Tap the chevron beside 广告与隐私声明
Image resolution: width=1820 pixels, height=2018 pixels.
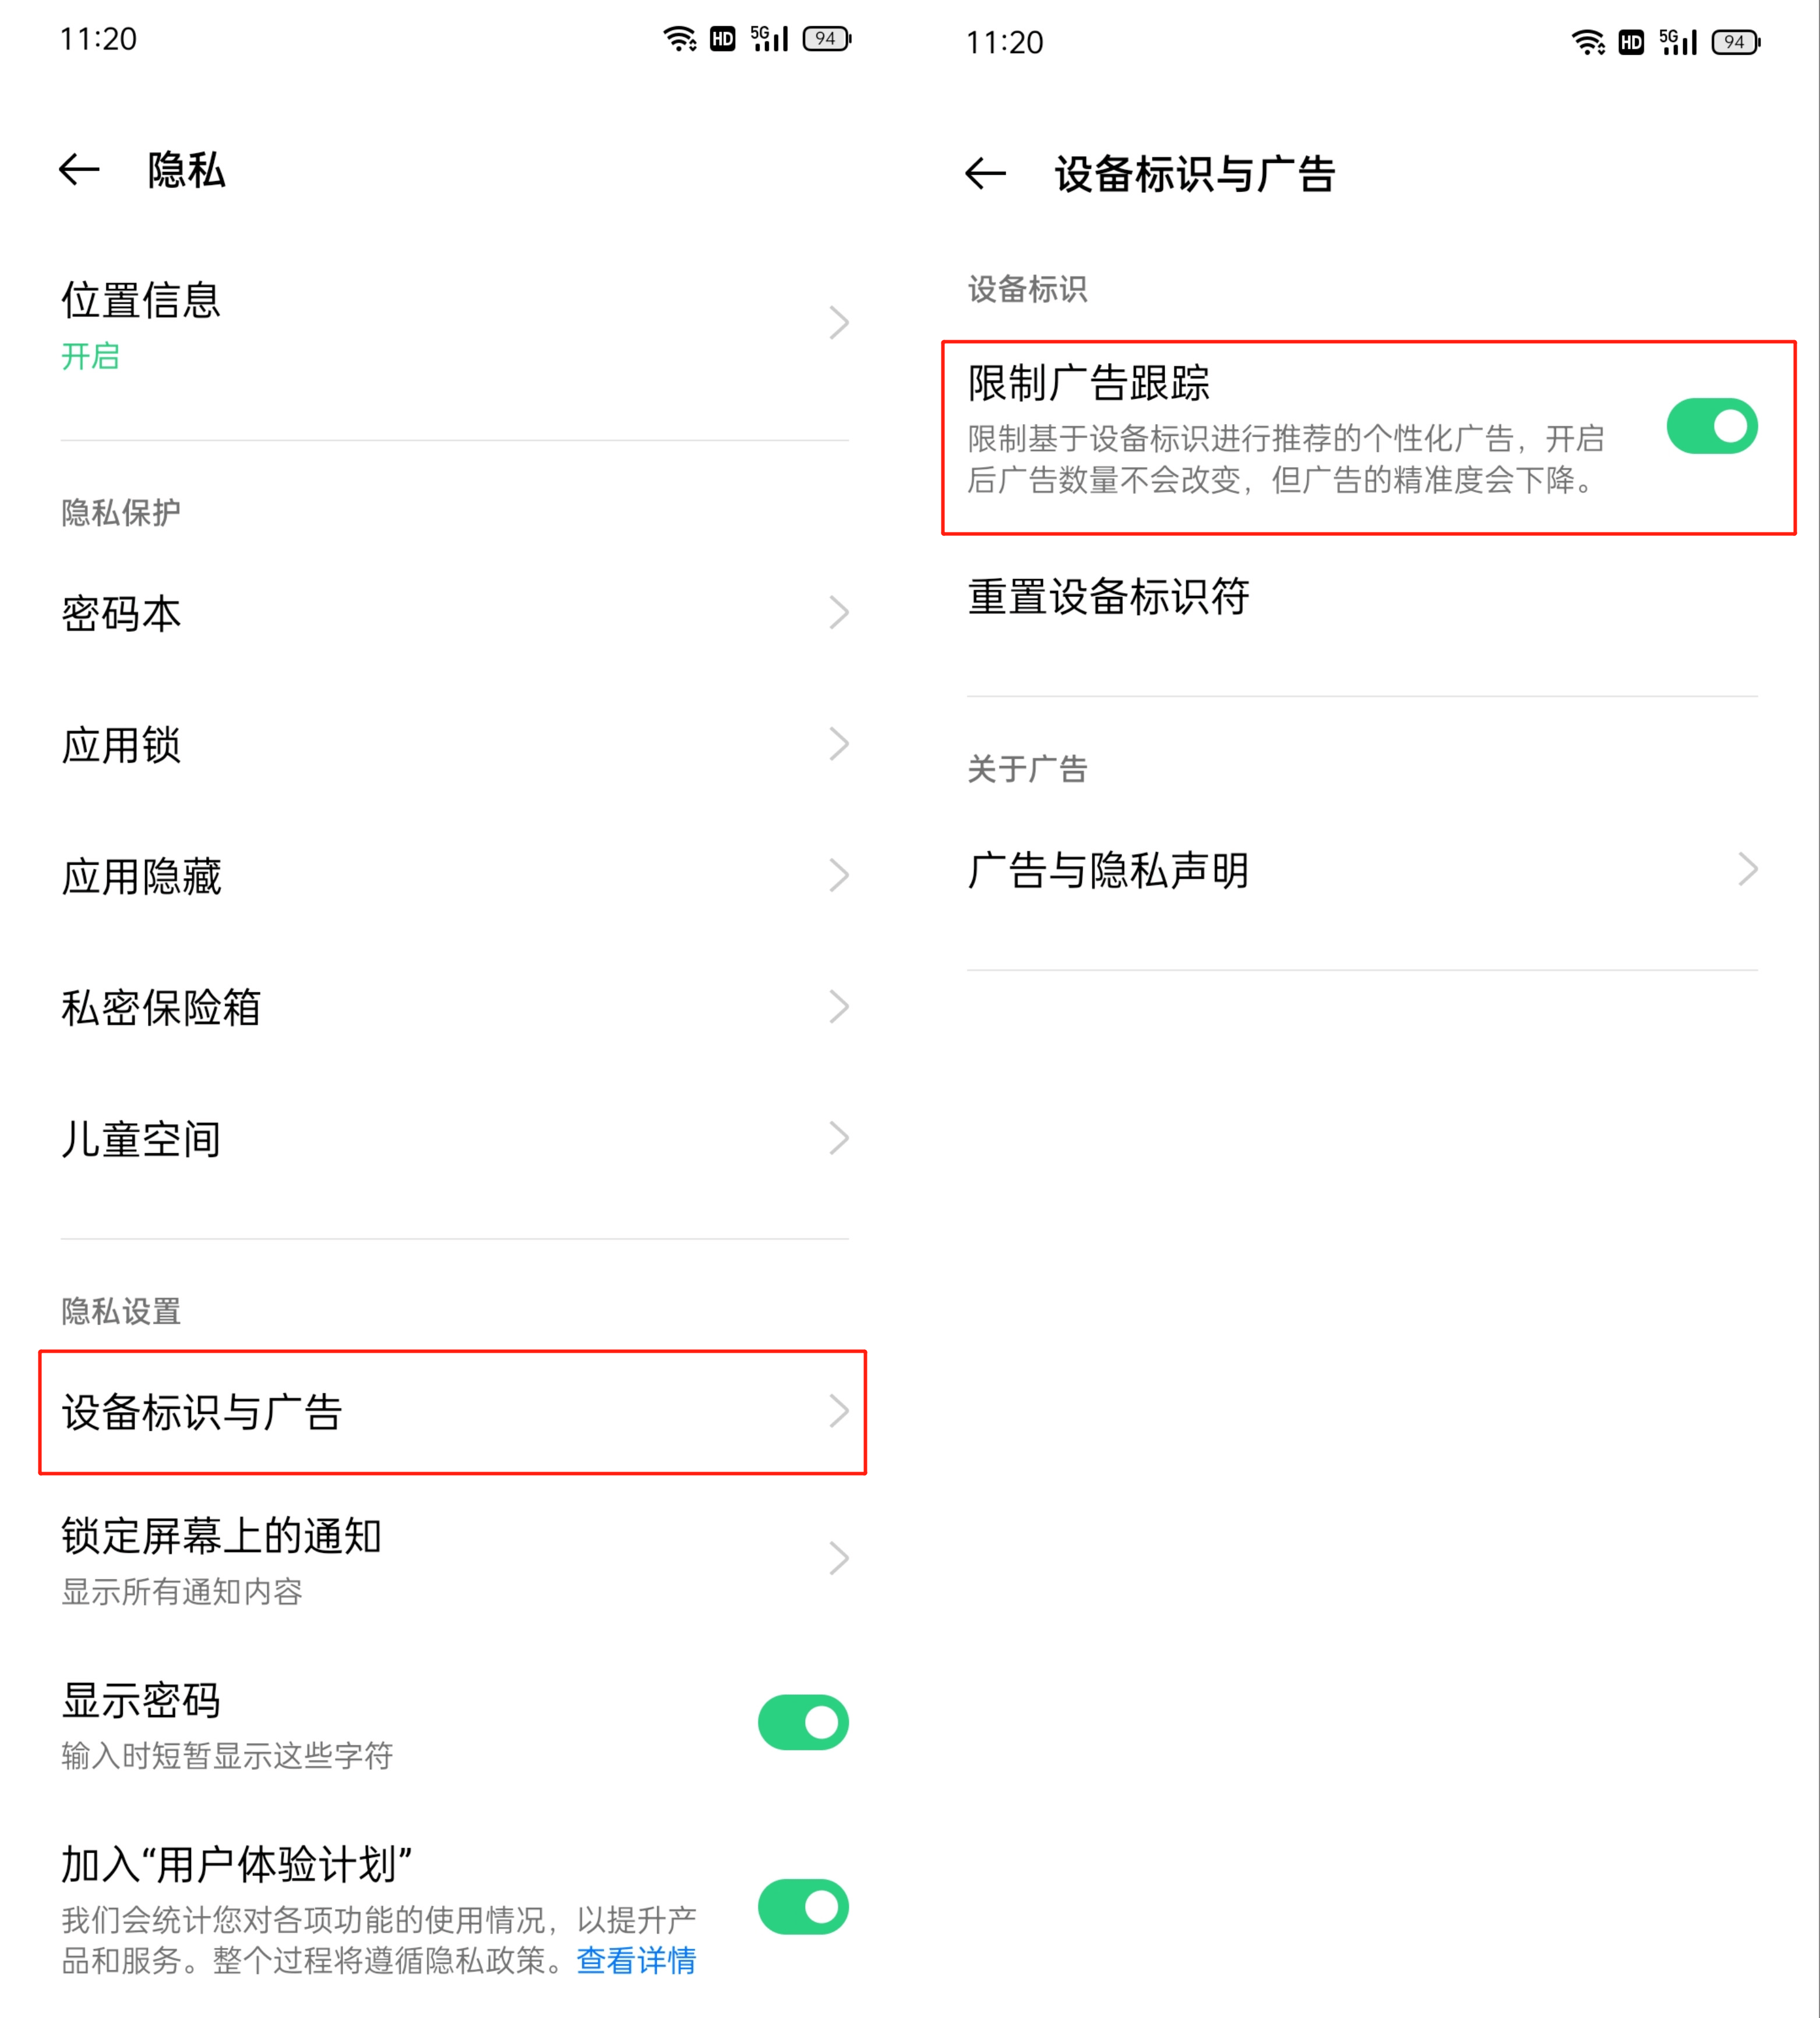[1747, 869]
